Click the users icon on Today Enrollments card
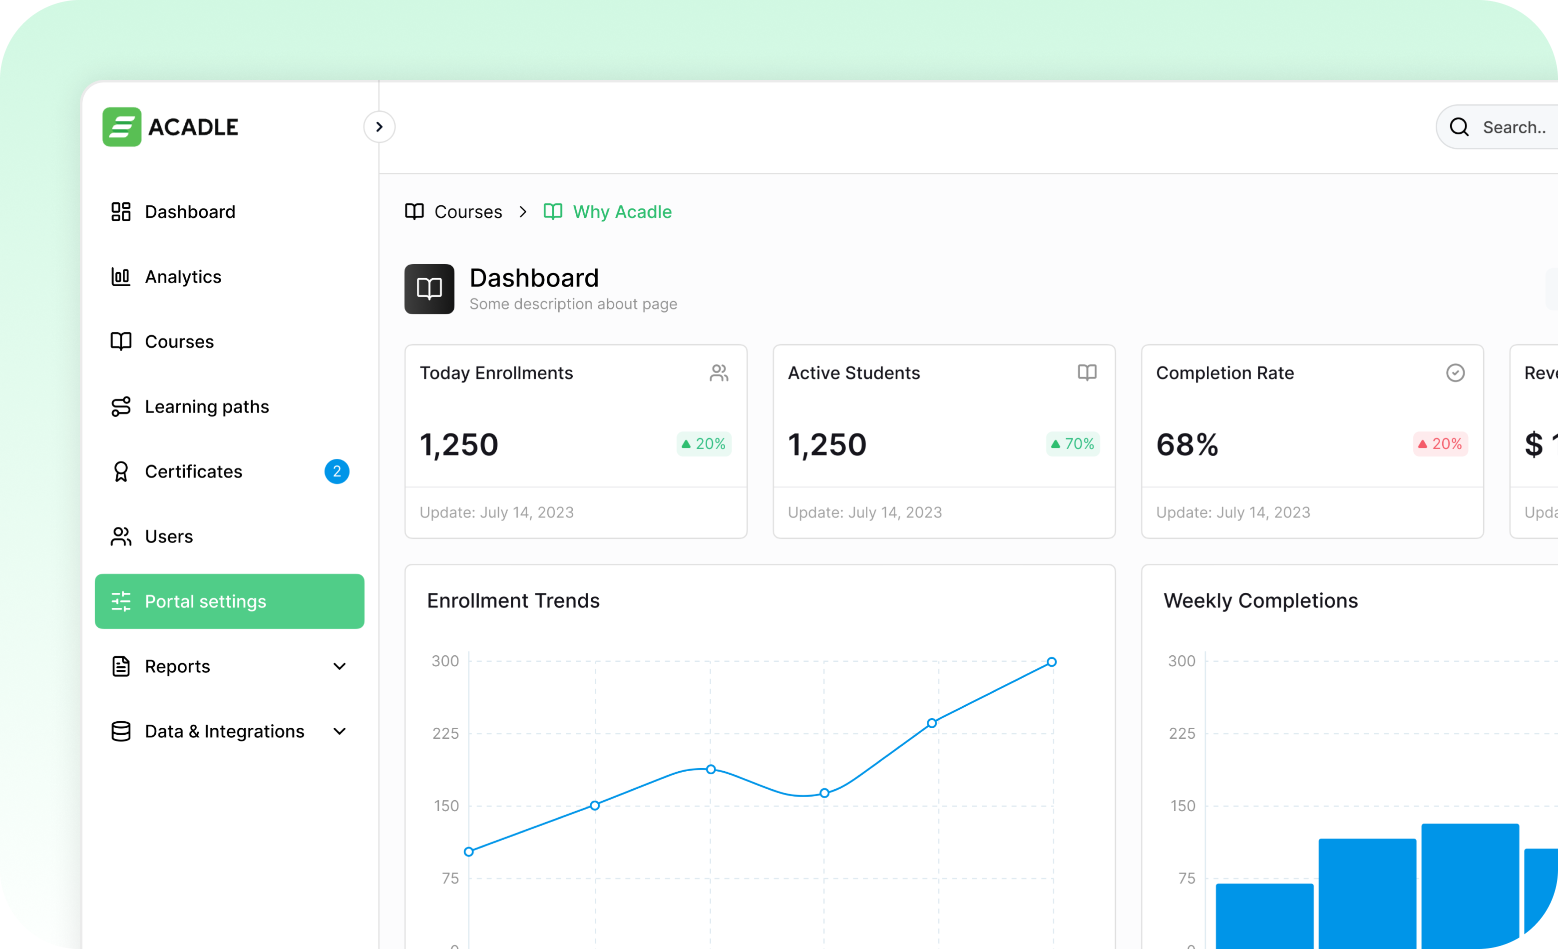The height and width of the screenshot is (949, 1558). click(719, 373)
